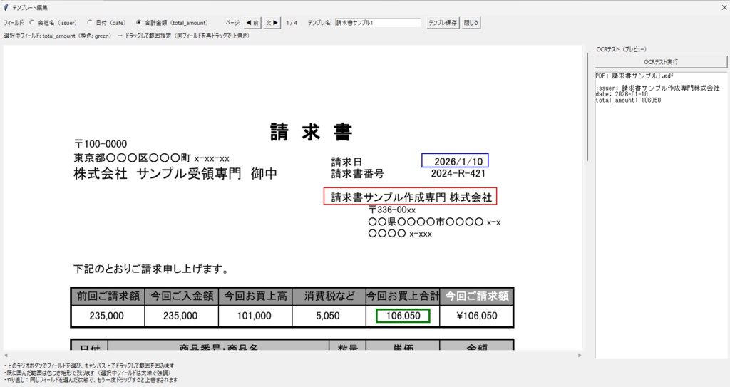Select the 合計金額 (total_amount) radio button
This screenshot has height=387, width=730.
tap(139, 22)
